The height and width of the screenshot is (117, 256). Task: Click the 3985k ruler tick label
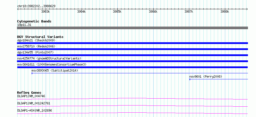(117, 11)
